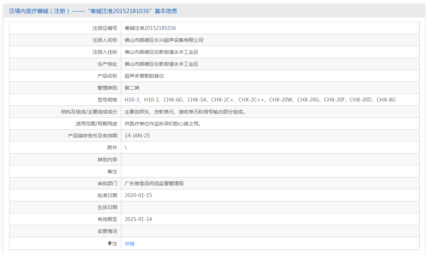This screenshot has width=426, height=254.
Task: Click the text 供医疗单位作监听孕妇胎心音之用。
Action: click(x=164, y=124)
